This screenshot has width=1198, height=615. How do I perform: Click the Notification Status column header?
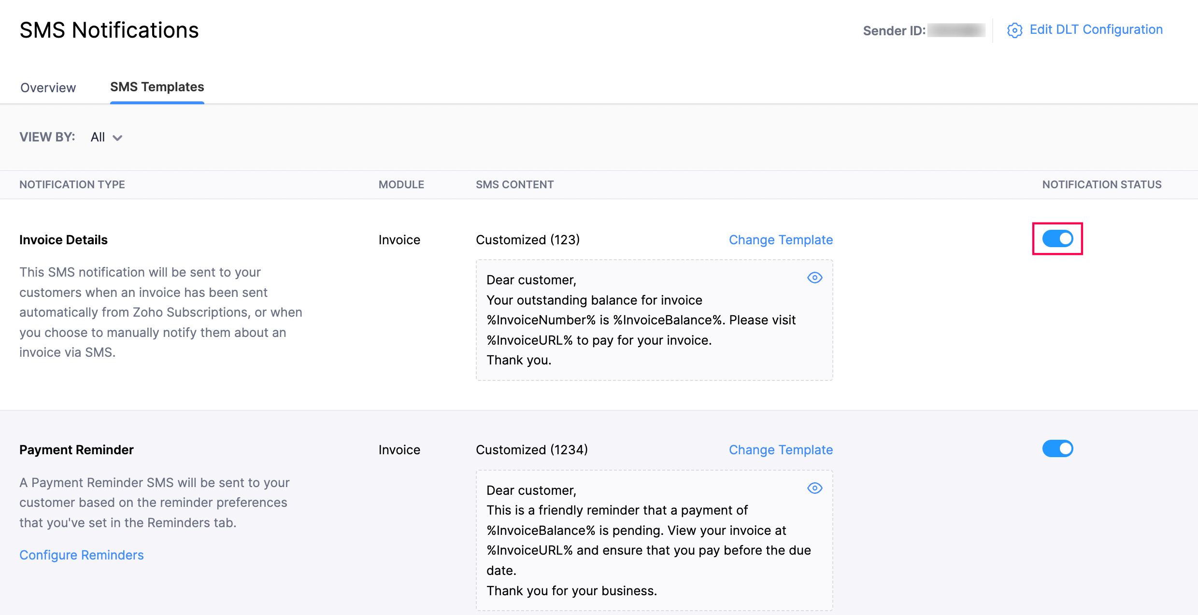click(x=1101, y=184)
